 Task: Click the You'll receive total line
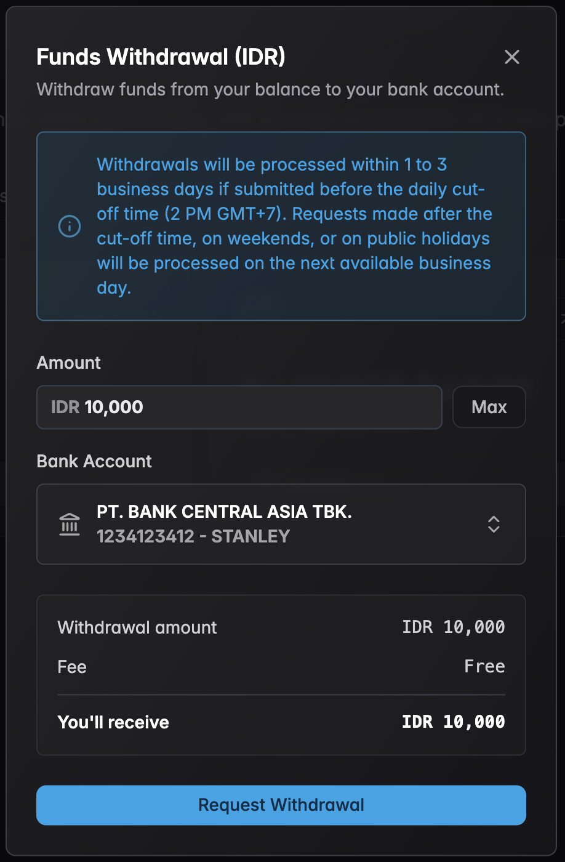click(281, 722)
